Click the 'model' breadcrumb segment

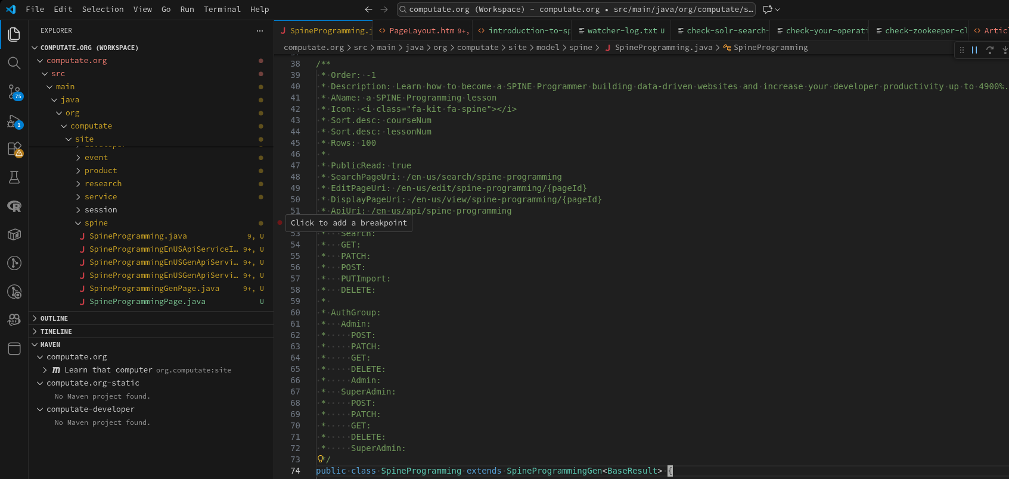[548, 48]
